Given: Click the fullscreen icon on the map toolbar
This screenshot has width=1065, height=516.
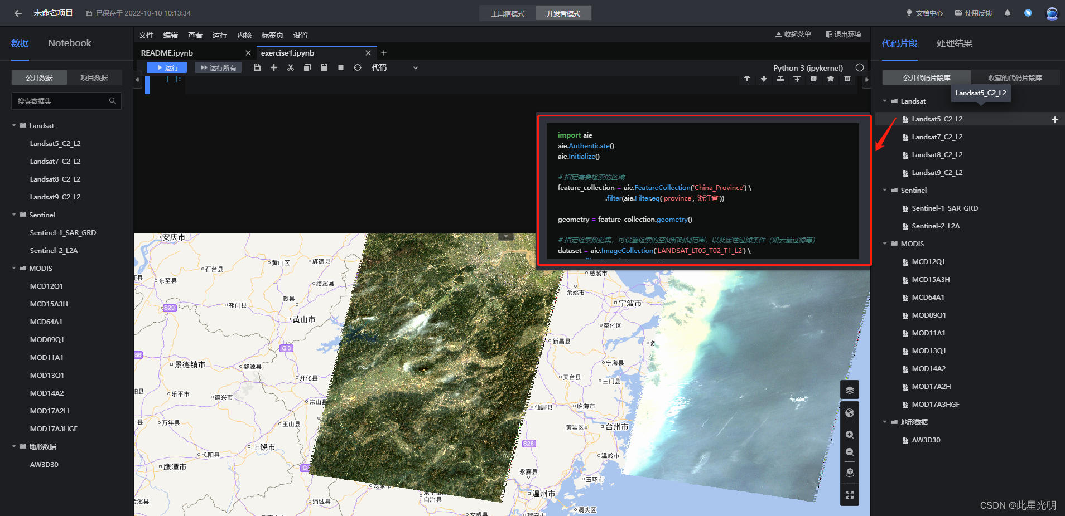Looking at the screenshot, I should (x=849, y=494).
